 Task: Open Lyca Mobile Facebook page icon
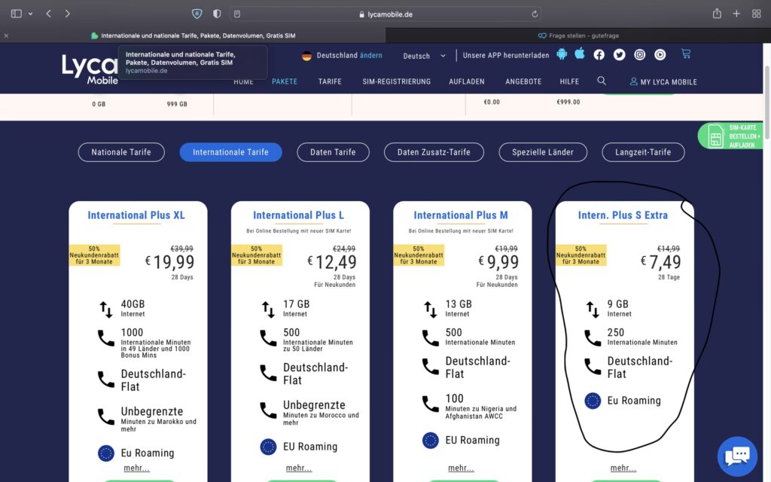599,54
